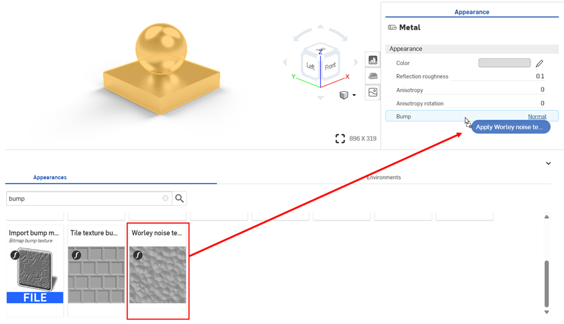This screenshot has width=564, height=324.
Task: Edit the color with pencil icon
Action: pos(539,64)
